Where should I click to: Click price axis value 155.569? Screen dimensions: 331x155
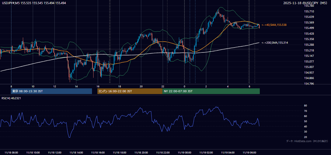coord(309,22)
